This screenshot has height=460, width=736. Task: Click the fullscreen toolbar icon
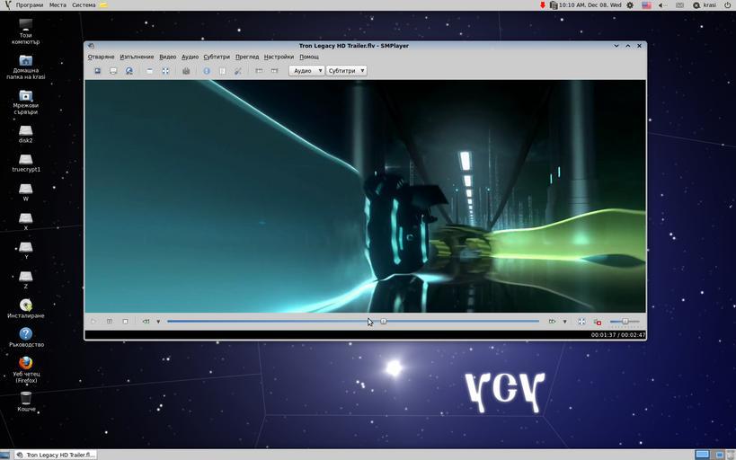[x=165, y=71]
